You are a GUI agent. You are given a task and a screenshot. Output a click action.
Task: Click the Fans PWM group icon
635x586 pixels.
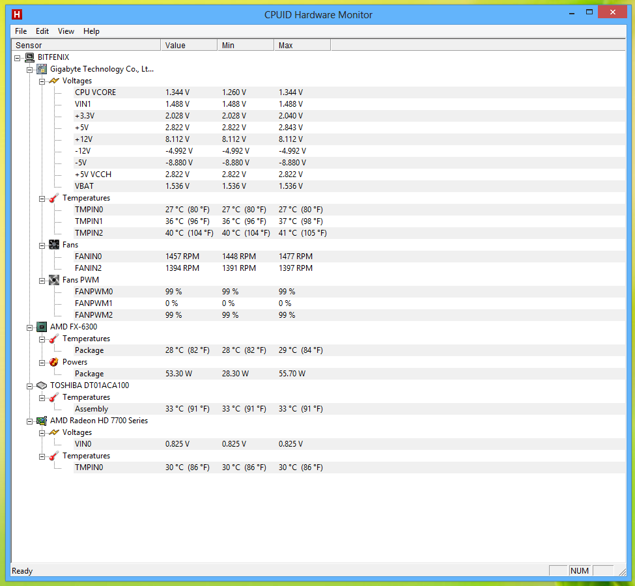(54, 280)
